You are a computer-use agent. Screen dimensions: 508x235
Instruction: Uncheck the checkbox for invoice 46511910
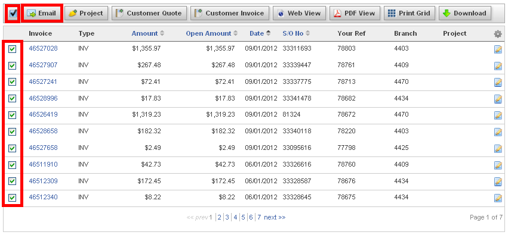point(13,165)
